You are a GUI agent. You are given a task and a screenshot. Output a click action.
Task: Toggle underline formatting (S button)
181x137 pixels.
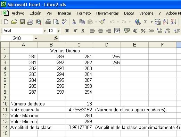click(x=83, y=31)
